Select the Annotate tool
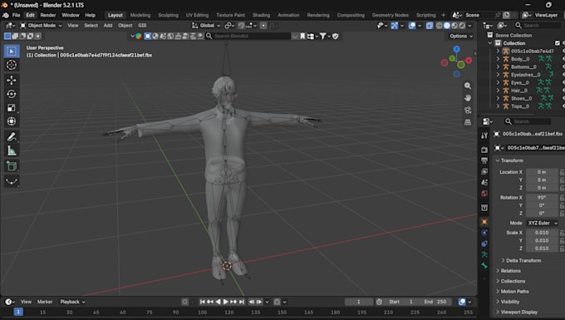565x320 pixels. (12, 137)
